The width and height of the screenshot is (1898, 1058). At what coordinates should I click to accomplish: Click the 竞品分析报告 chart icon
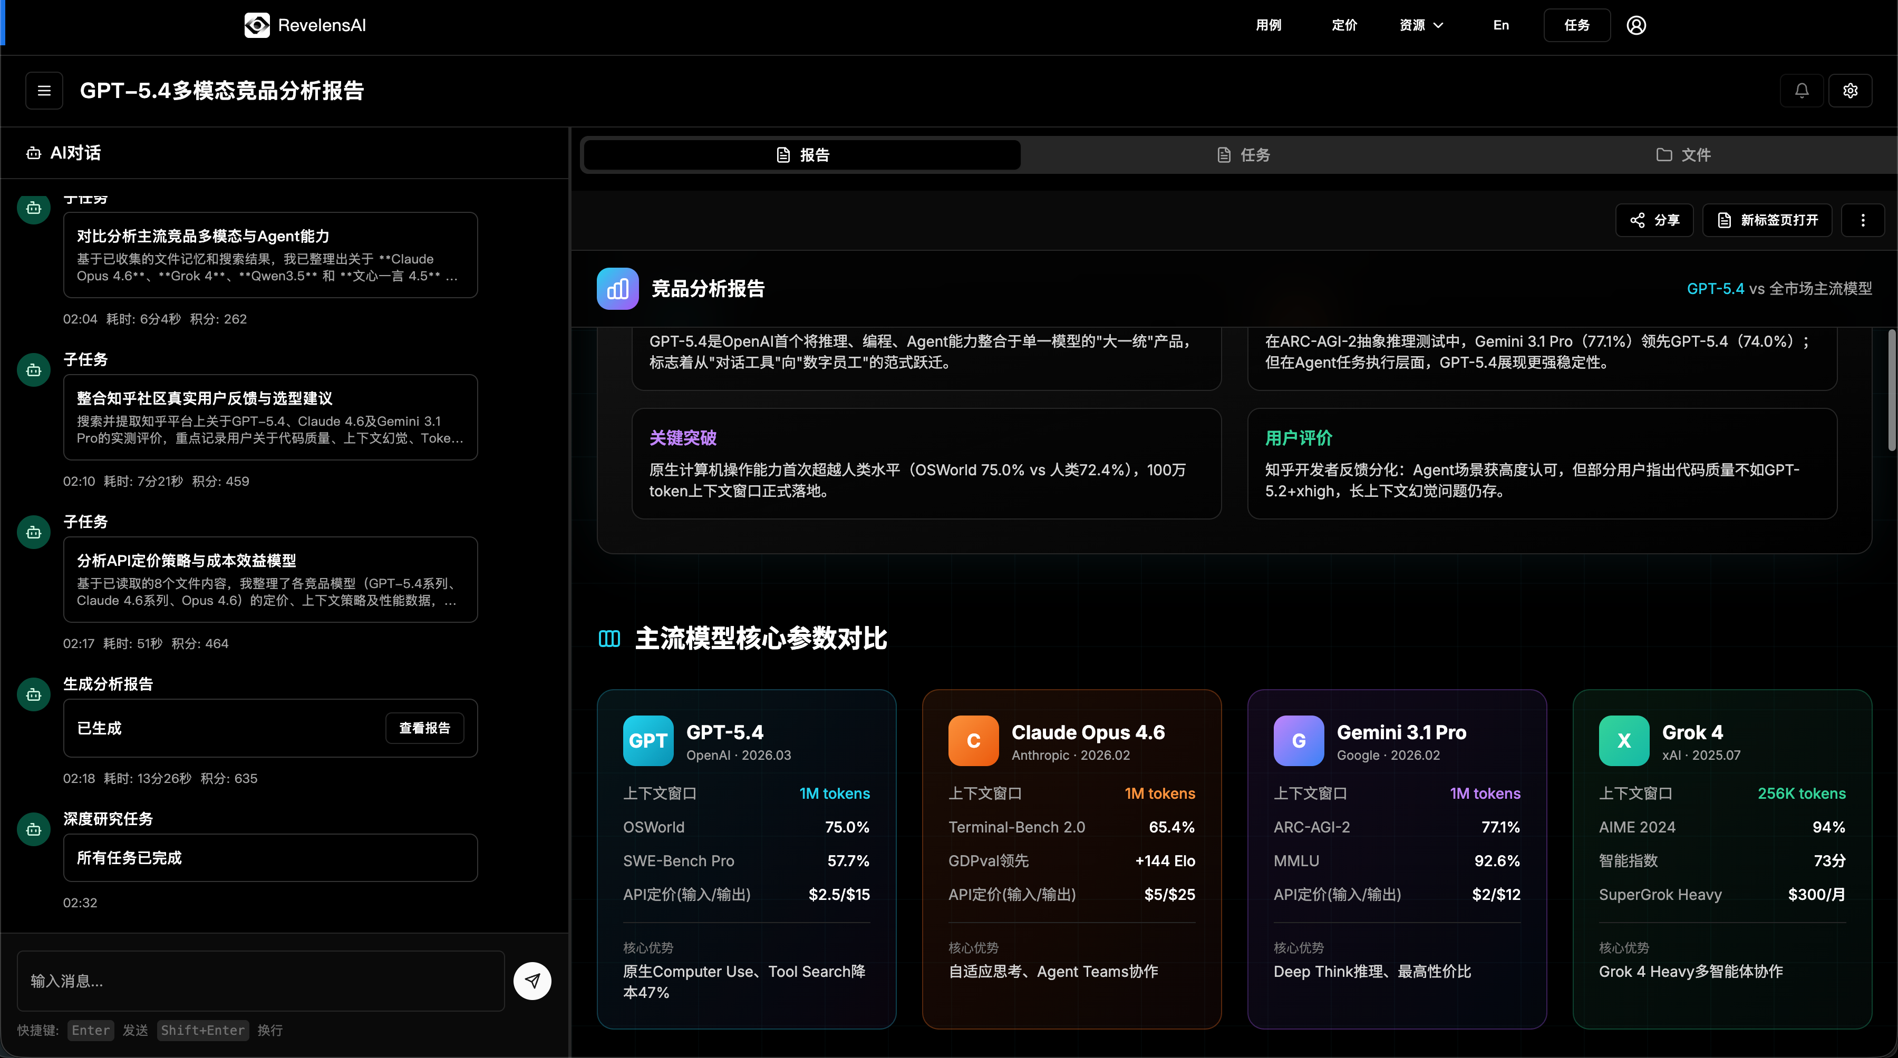(617, 289)
